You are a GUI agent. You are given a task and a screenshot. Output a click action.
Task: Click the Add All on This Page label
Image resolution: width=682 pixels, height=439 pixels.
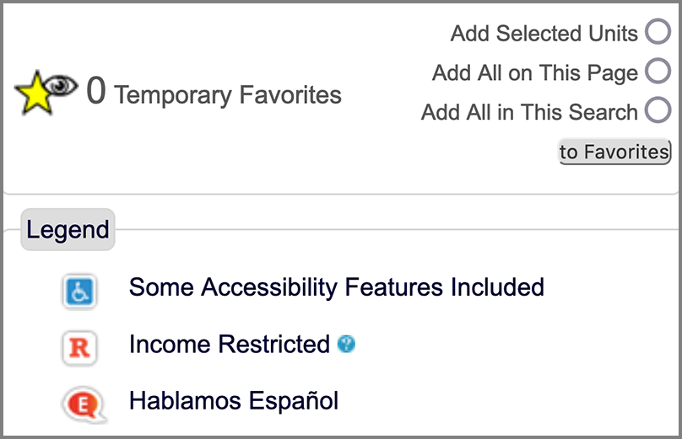[535, 72]
